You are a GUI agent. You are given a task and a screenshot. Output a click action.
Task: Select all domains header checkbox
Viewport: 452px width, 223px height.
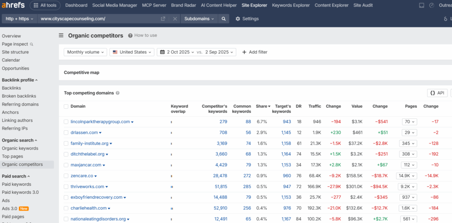pos(66,106)
